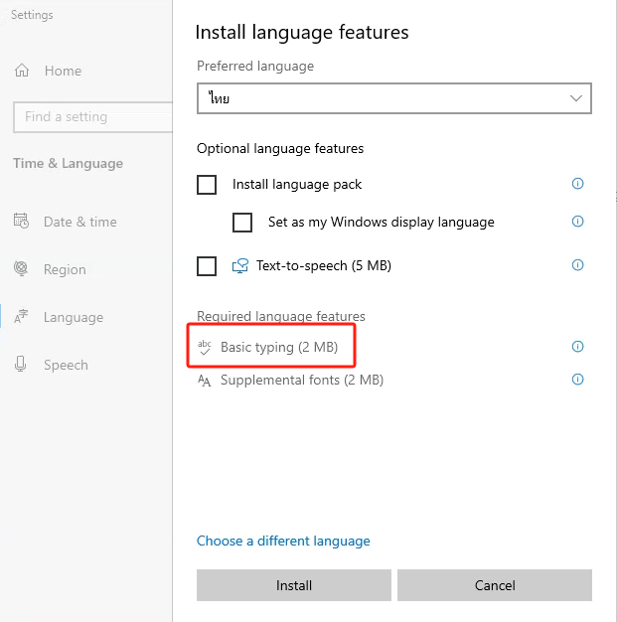The height and width of the screenshot is (622, 617).
Task: Tick the Text-to-speech (5 MB) checkbox
Action: point(207,266)
